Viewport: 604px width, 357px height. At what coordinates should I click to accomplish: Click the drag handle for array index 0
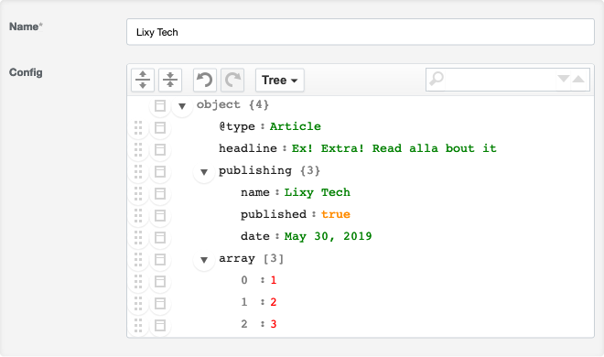138,281
